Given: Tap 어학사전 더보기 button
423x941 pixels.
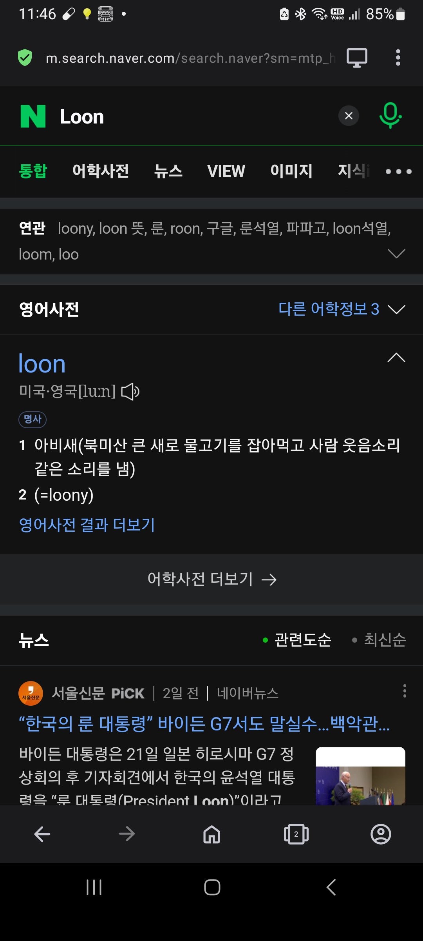Looking at the screenshot, I should pyautogui.click(x=211, y=579).
